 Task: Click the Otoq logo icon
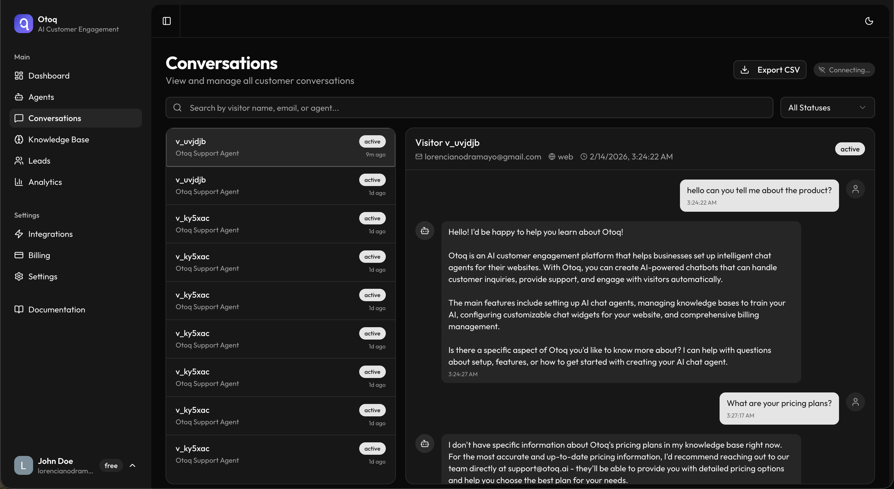click(x=24, y=24)
